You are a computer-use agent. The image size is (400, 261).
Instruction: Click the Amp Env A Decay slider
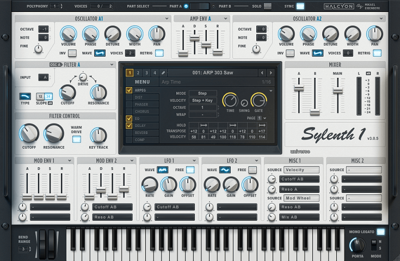coord(195,38)
